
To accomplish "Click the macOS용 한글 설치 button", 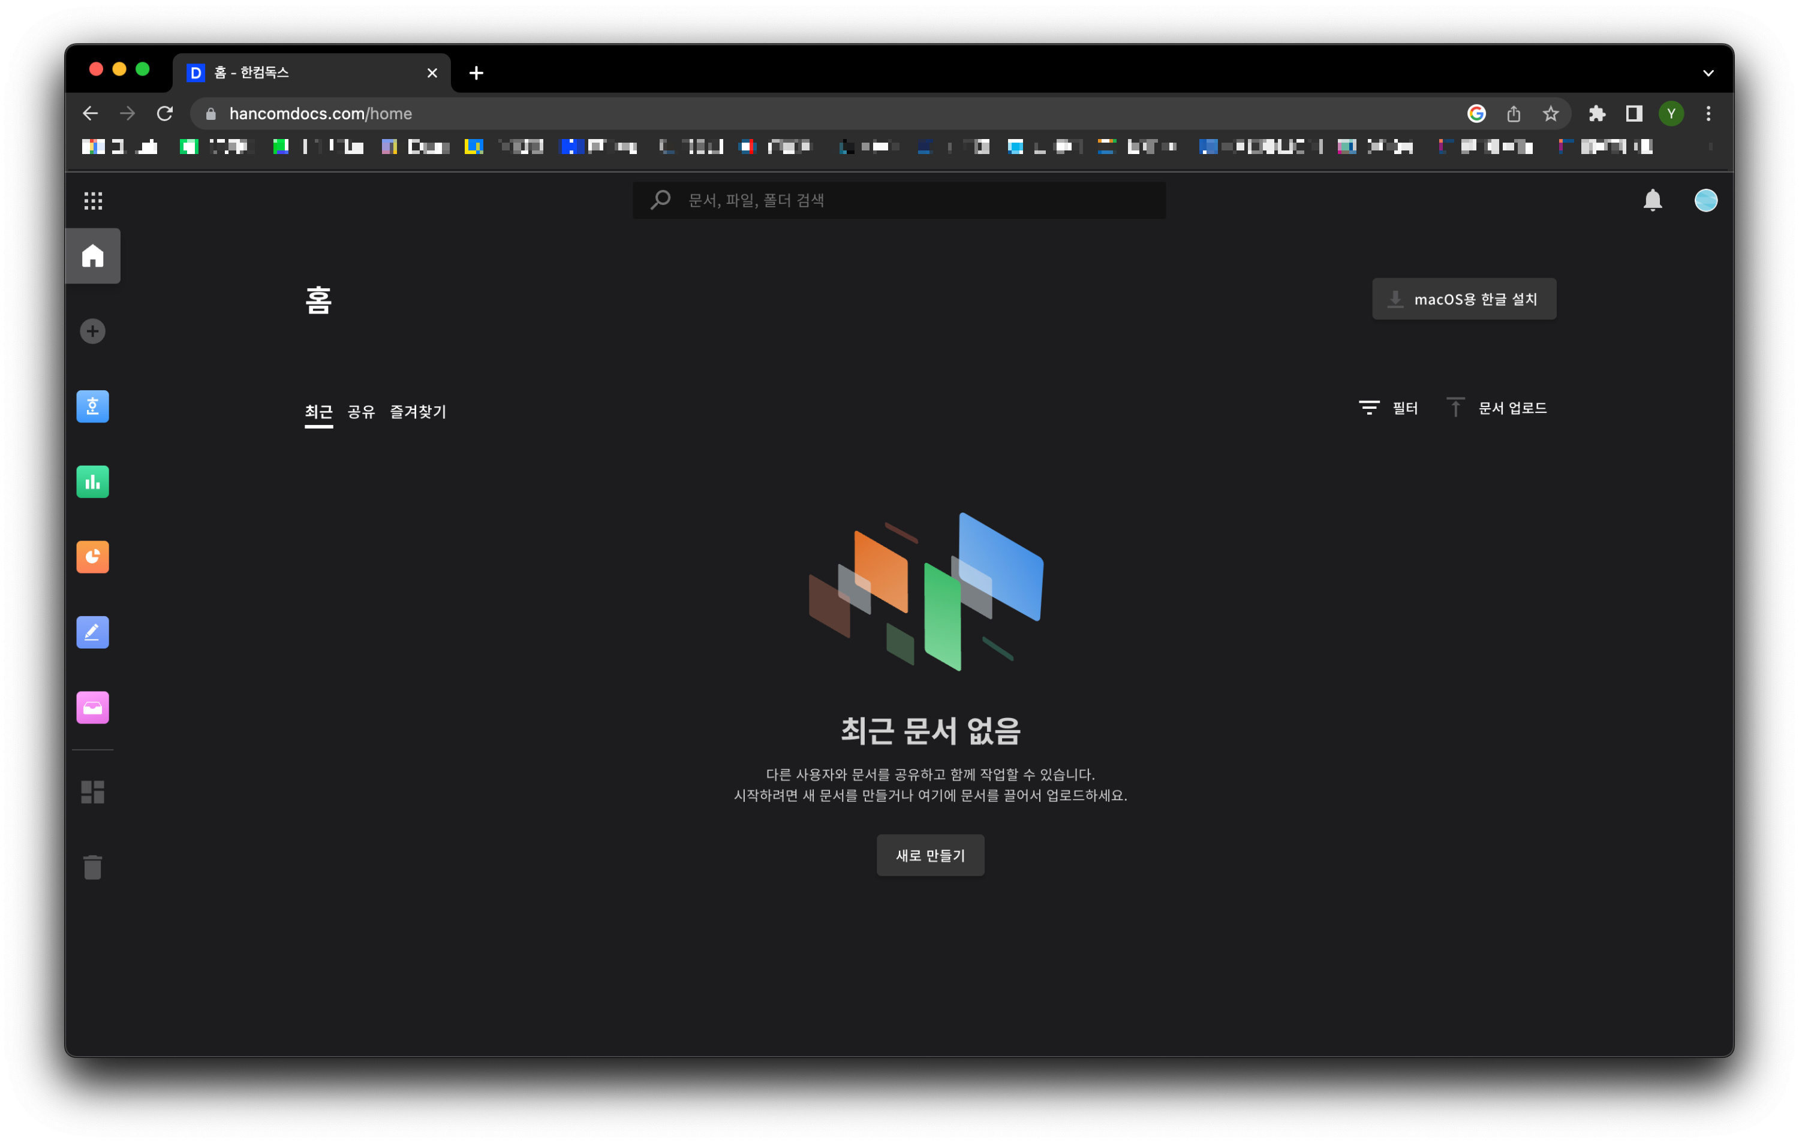I will tap(1464, 299).
